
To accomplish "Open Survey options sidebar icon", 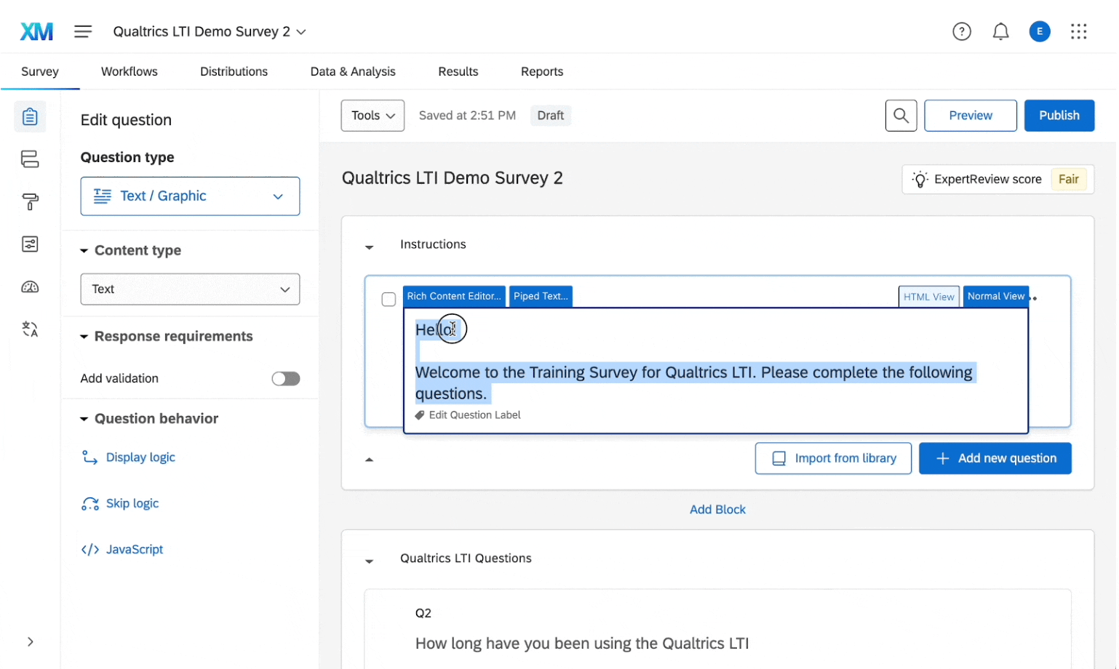I will click(30, 244).
